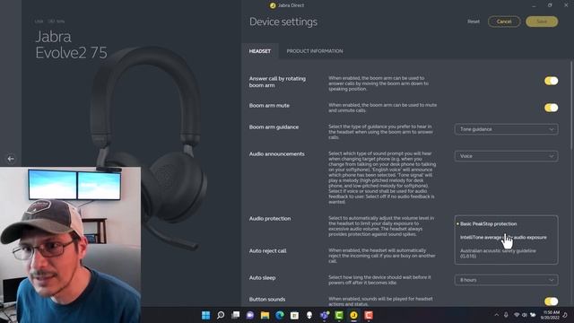Screen dimensions: 574x323
Task: Click the Audio protection label
Action: click(270, 219)
